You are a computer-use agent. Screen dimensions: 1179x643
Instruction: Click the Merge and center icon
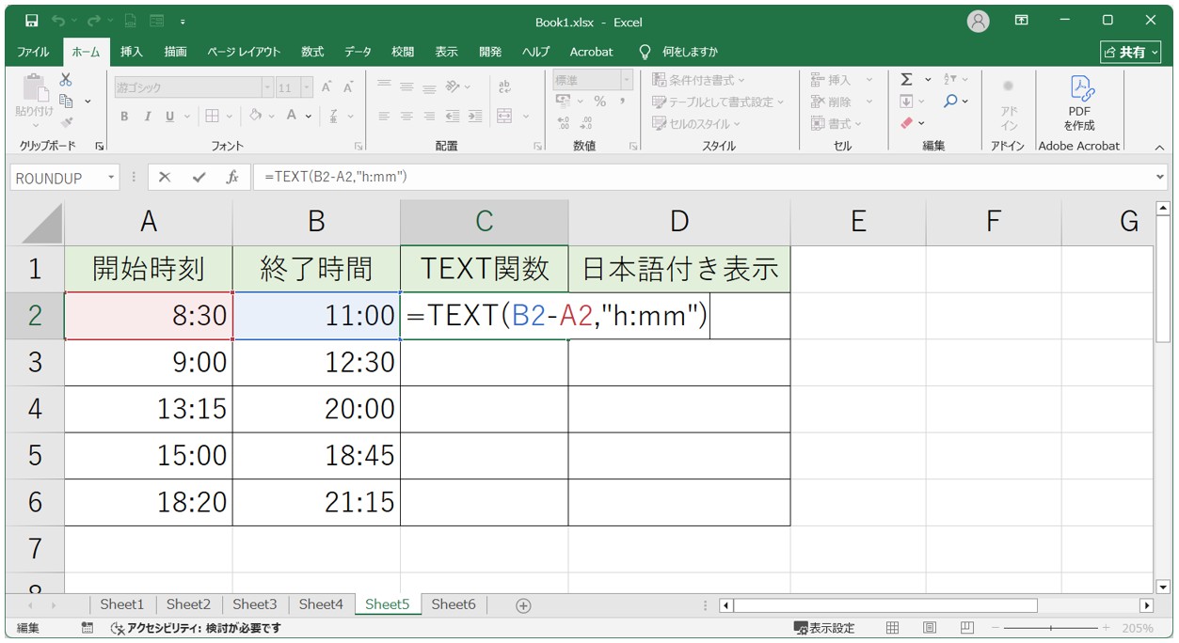click(x=504, y=117)
